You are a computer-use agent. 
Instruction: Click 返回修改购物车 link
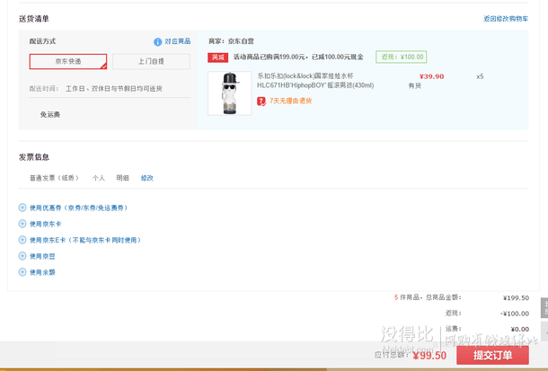point(506,19)
